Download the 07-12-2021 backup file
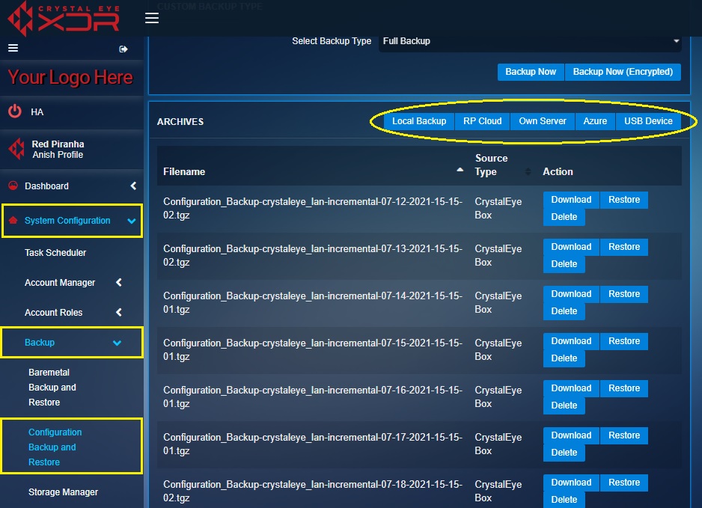 [571, 200]
